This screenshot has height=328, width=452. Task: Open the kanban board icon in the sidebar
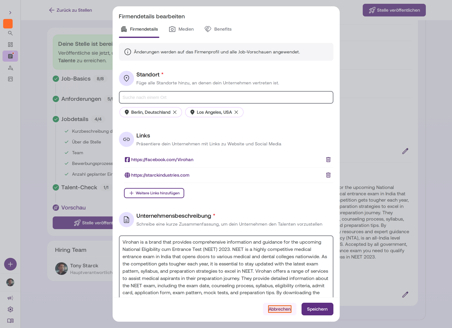[10, 79]
